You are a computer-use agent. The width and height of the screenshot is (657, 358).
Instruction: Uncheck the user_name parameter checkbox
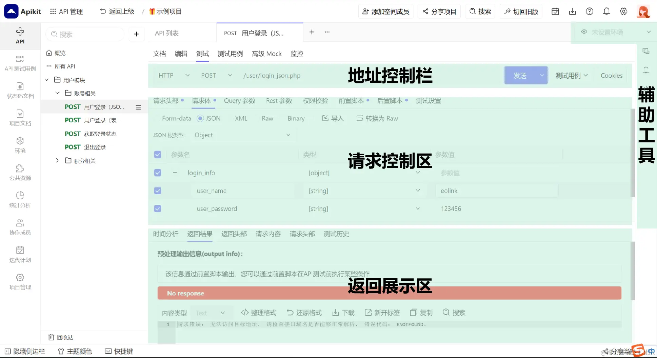[157, 191]
